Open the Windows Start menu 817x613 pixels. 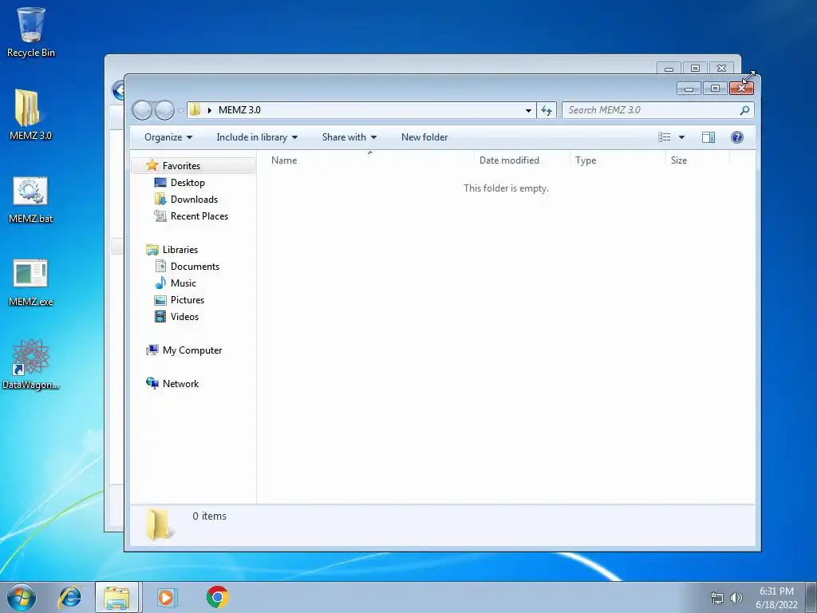(22, 597)
